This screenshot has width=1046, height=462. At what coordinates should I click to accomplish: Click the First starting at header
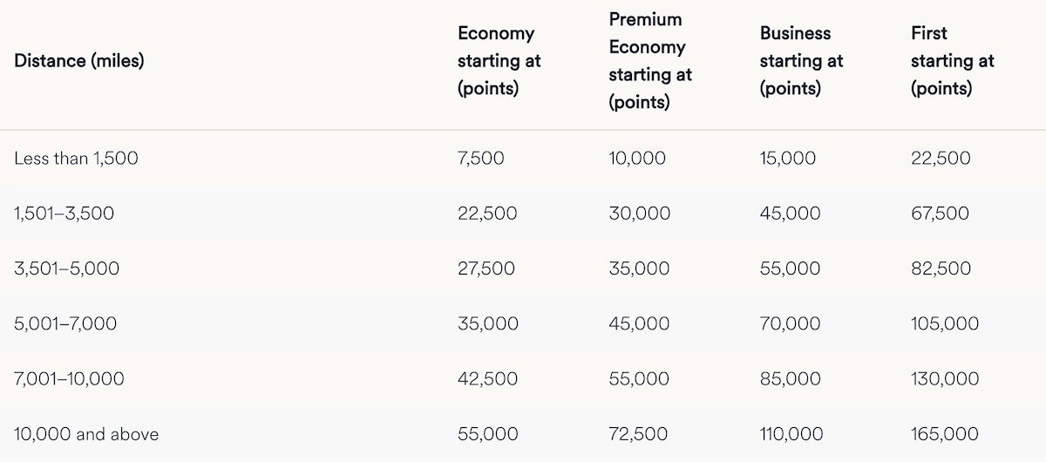coord(952,61)
